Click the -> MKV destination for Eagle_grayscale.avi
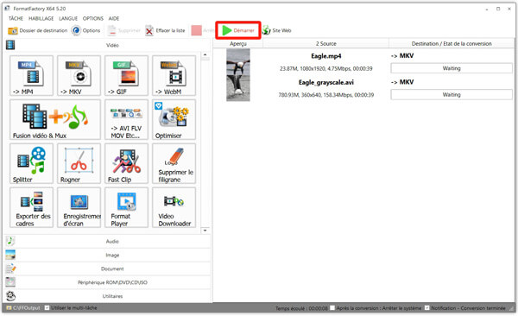This screenshot has width=518, height=316. pos(402,82)
